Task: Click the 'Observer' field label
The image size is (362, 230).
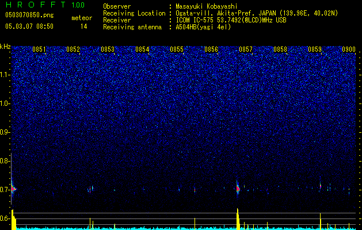Action: 117,6
